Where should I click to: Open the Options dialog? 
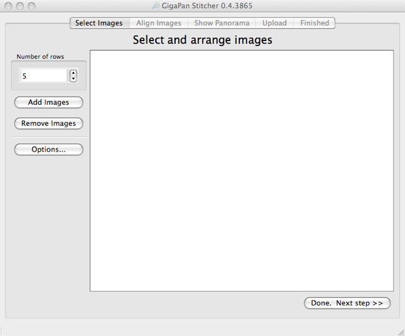tap(49, 150)
